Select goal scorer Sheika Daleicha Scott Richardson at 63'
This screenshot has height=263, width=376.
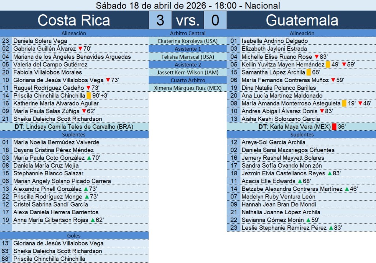coord(58,251)
